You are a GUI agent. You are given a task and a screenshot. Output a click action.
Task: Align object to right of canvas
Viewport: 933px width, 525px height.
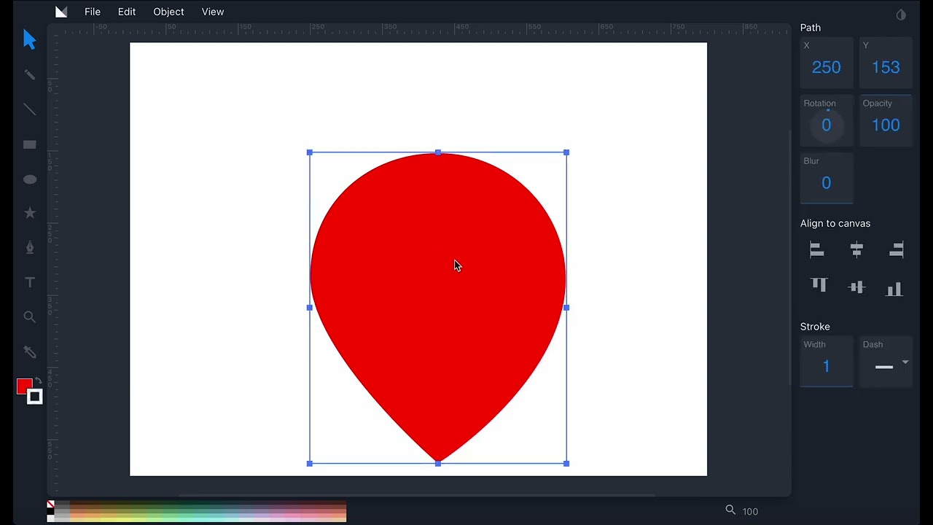(x=896, y=250)
